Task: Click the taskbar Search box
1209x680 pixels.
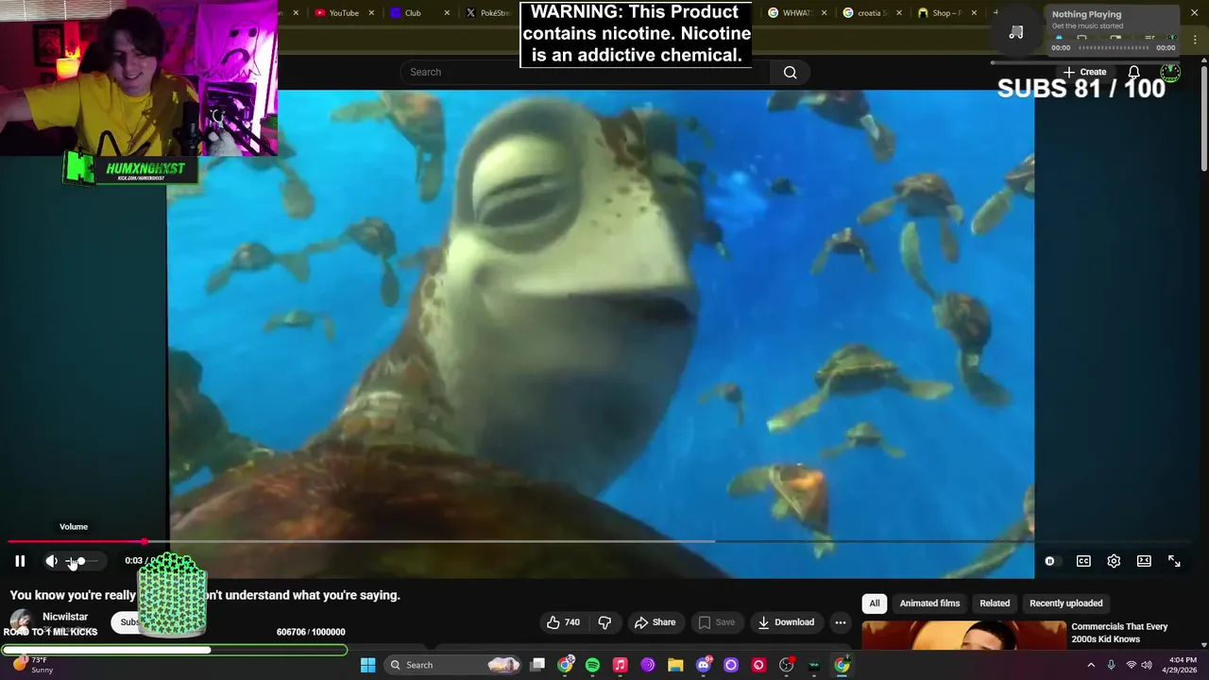Action: coord(453,665)
